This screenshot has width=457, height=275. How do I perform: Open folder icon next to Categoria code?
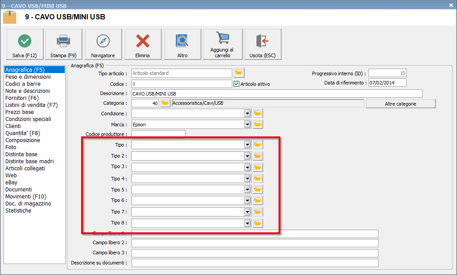coord(165,103)
